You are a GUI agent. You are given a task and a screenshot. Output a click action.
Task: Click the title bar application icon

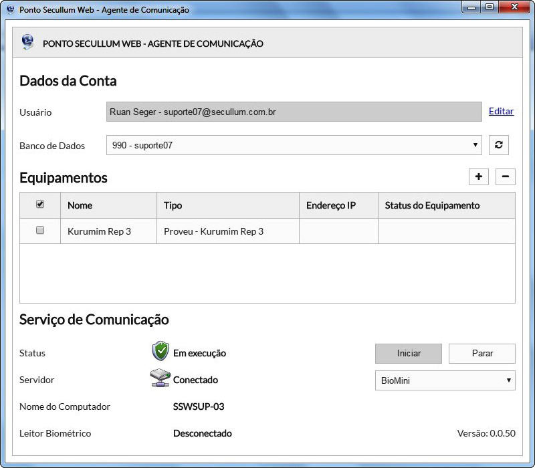(x=10, y=10)
